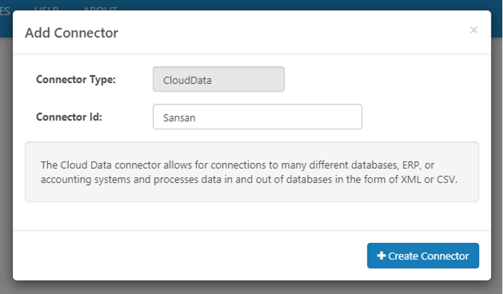
Task: Click the Add Connector dialog title
Action: click(72, 33)
